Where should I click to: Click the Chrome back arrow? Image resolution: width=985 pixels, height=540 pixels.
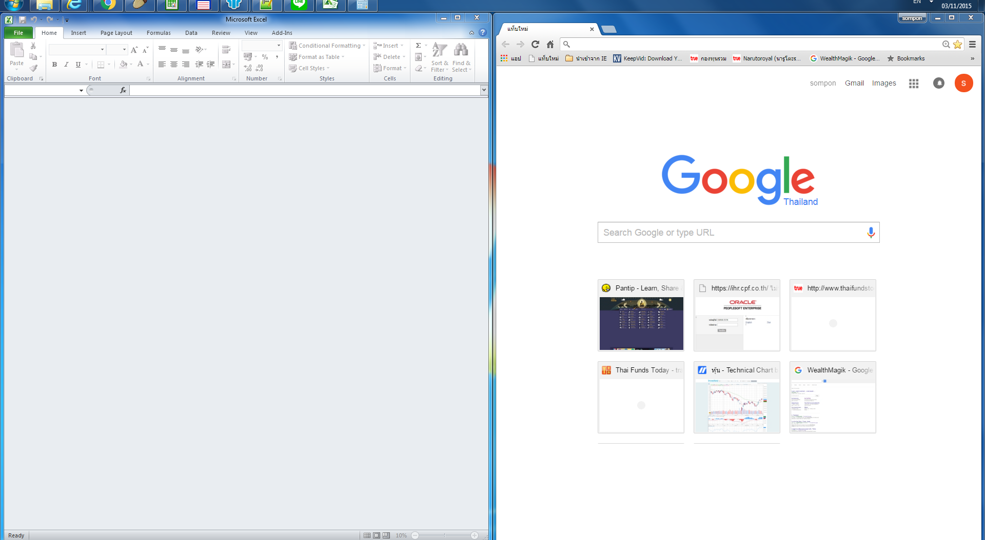505,44
